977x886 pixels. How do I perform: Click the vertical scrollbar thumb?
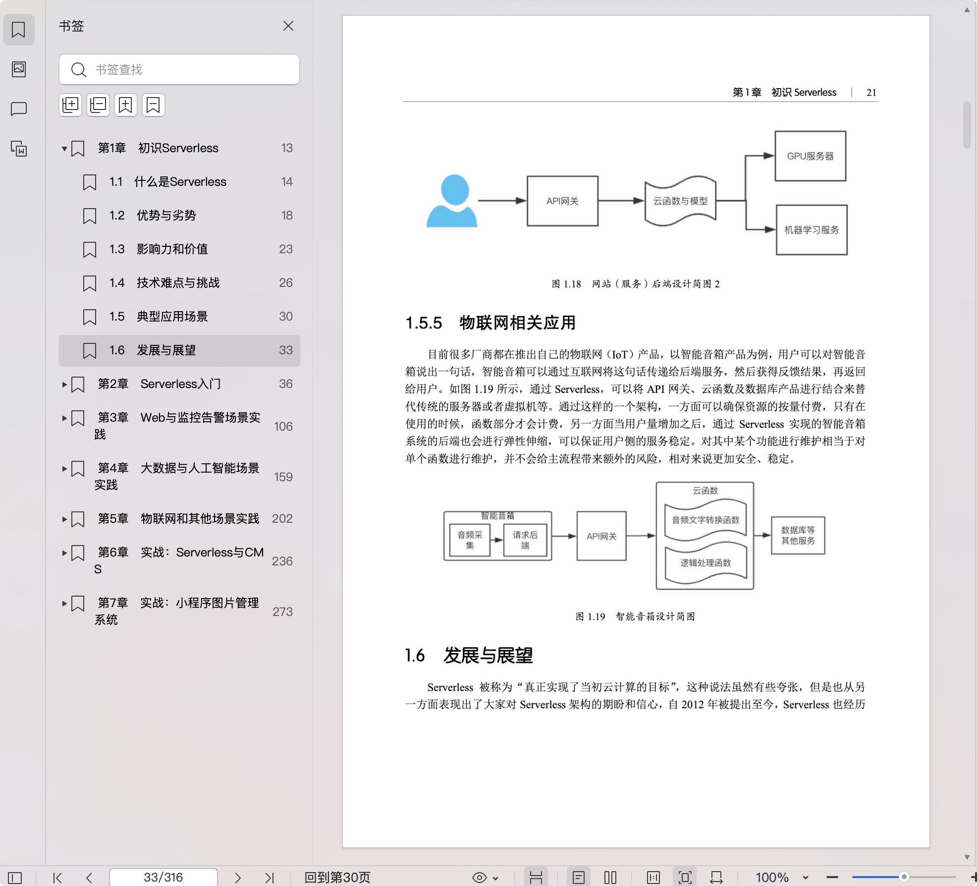click(967, 125)
